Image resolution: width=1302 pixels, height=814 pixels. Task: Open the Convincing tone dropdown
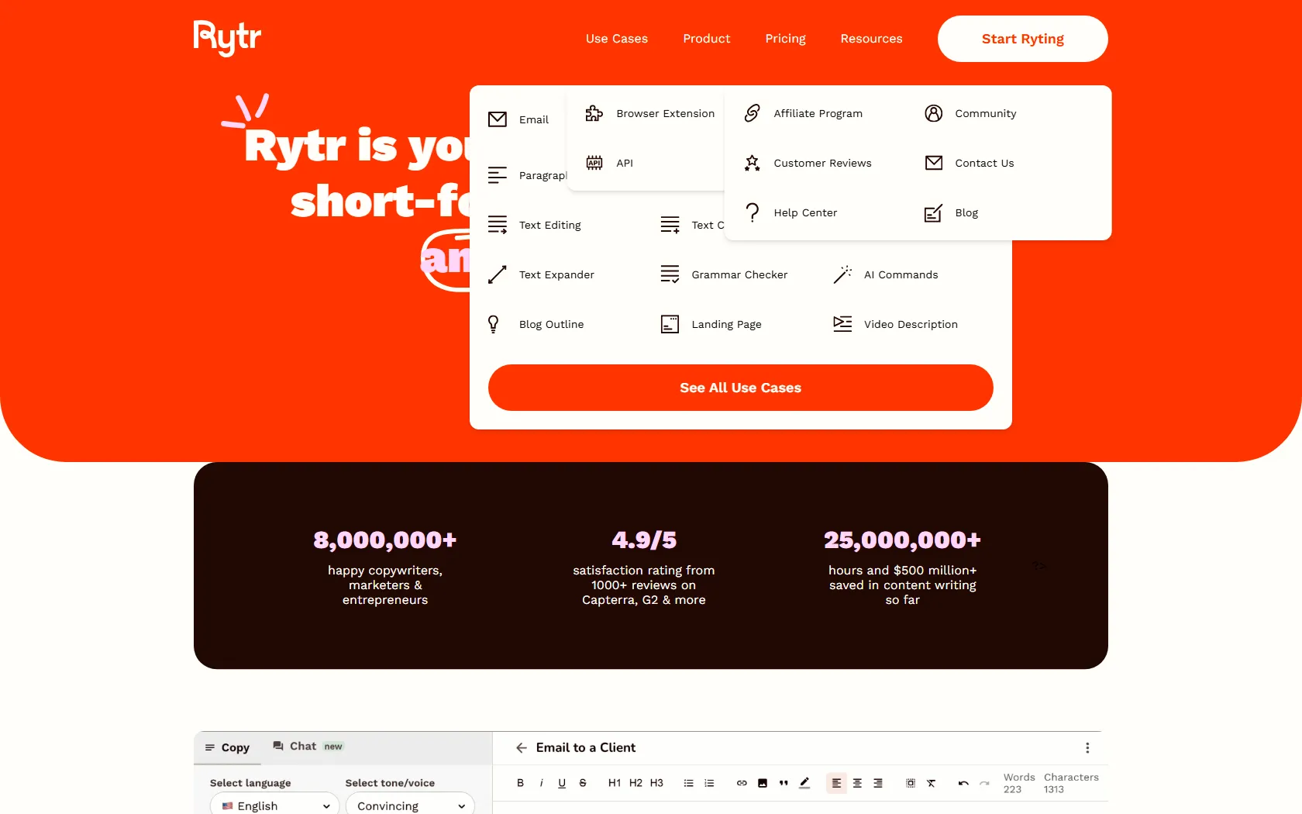click(x=410, y=805)
